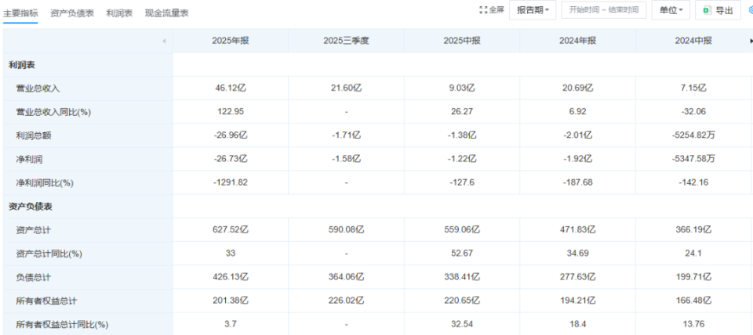Click the 590.08亿 total assets cell
753x335 pixels.
tap(346, 230)
